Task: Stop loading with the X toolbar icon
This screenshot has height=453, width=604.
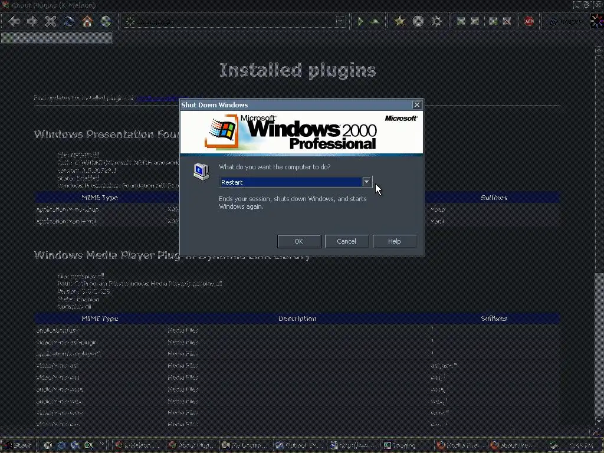Action: pyautogui.click(x=51, y=21)
